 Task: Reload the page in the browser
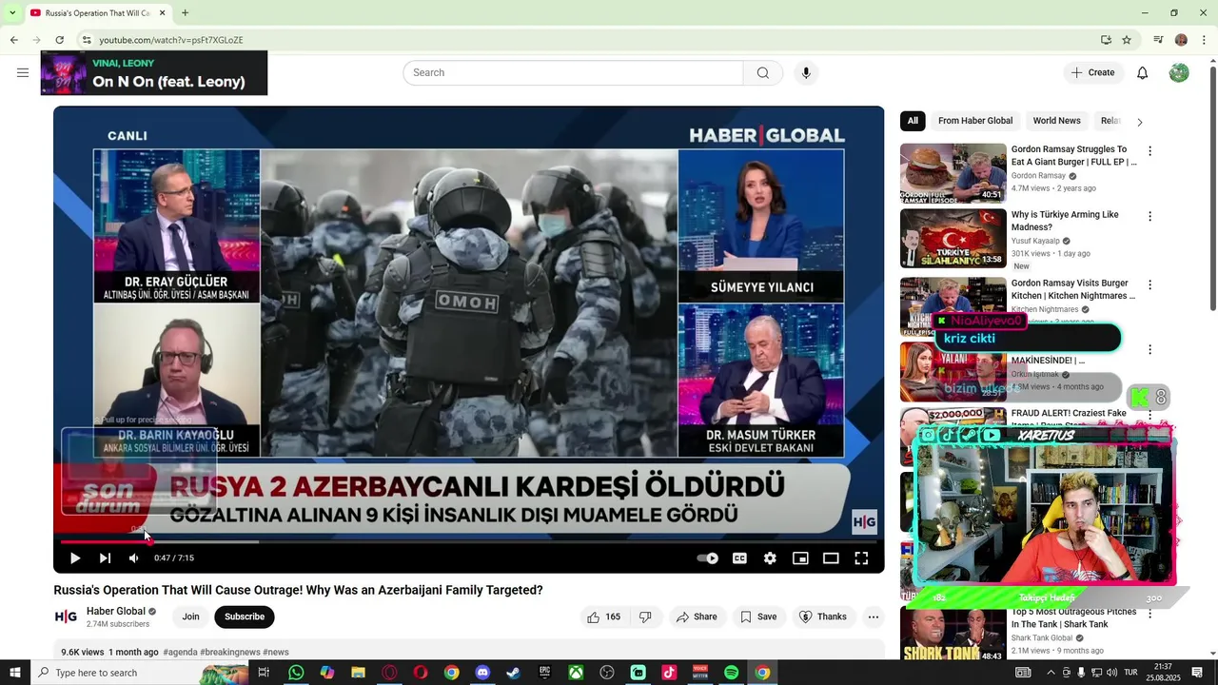[59, 40]
